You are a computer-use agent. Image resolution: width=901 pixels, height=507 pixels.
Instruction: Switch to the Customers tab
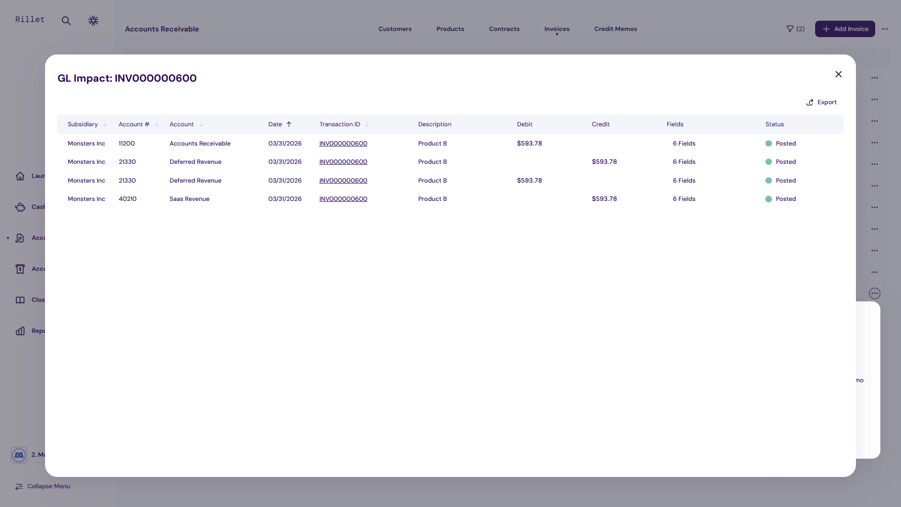pos(395,29)
